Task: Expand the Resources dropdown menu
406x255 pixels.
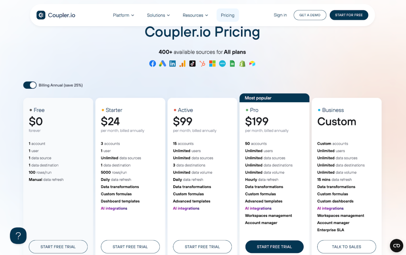Action: click(195, 15)
